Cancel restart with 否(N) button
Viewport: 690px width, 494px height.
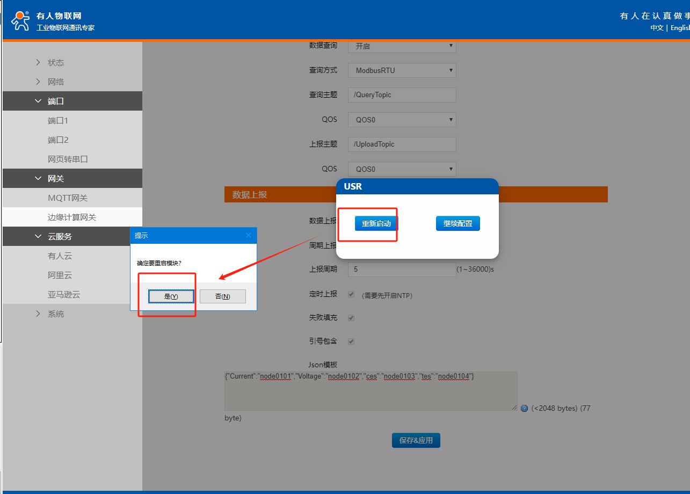point(223,296)
